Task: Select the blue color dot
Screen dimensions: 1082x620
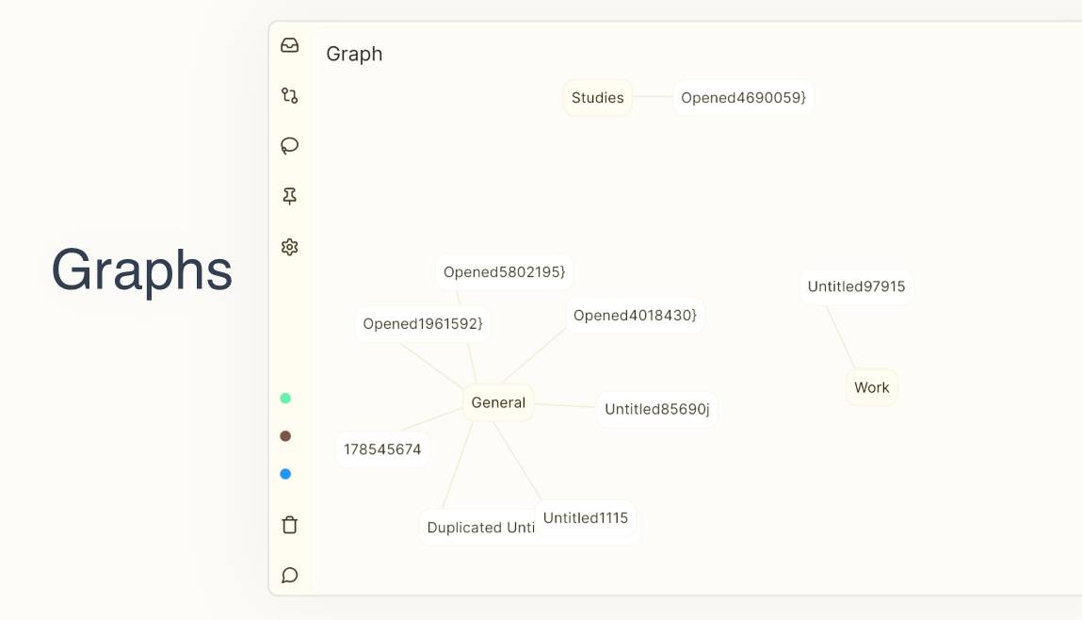Action: pyautogui.click(x=285, y=474)
